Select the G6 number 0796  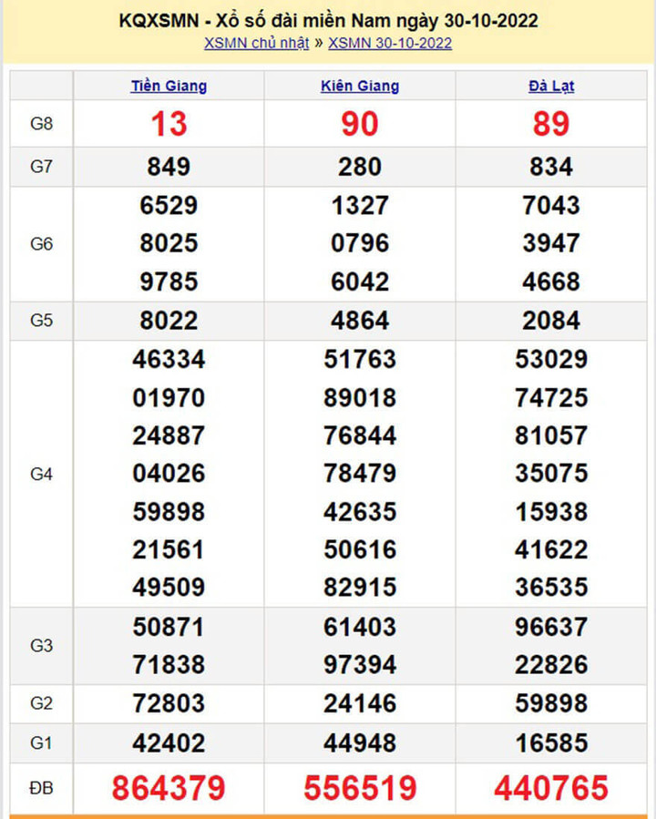[360, 244]
